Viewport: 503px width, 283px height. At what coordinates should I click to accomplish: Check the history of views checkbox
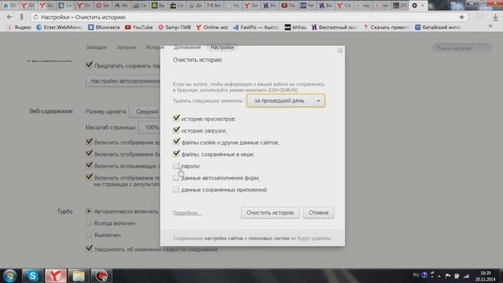point(176,119)
